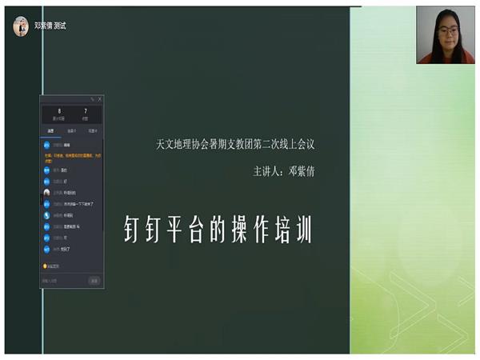Click the host name label 邓紫倩 测试
The image size is (480, 360).
pyautogui.click(x=50, y=26)
